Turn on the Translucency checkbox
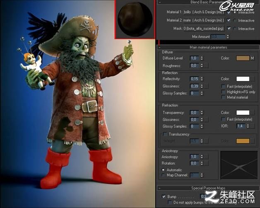The width and height of the screenshot is (260, 208). pyautogui.click(x=165, y=134)
